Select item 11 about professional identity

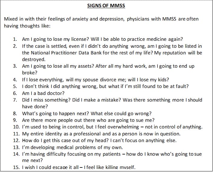101,134
